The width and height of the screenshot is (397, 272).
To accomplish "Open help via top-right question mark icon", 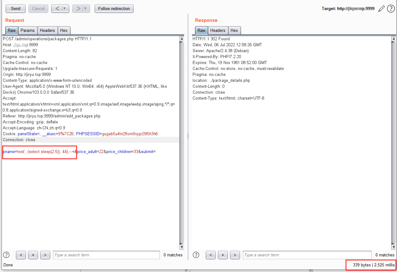I will tap(391, 9).
